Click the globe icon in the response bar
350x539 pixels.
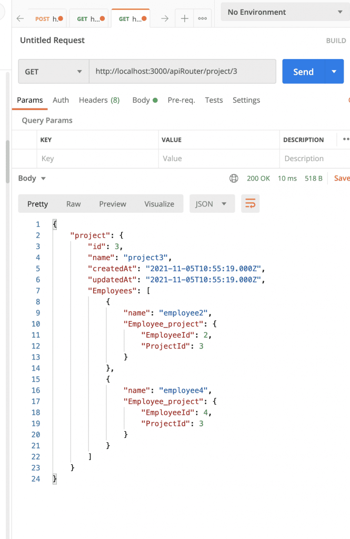tap(234, 178)
